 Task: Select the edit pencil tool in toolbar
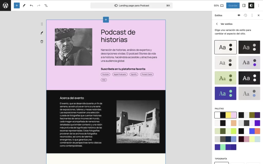point(24,5)
